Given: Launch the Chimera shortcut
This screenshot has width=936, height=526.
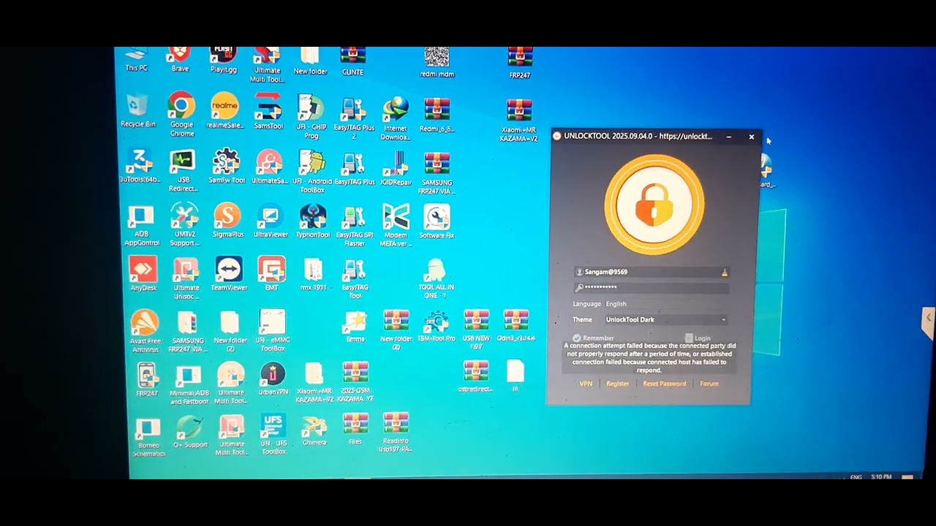Looking at the screenshot, I should pyautogui.click(x=314, y=432).
